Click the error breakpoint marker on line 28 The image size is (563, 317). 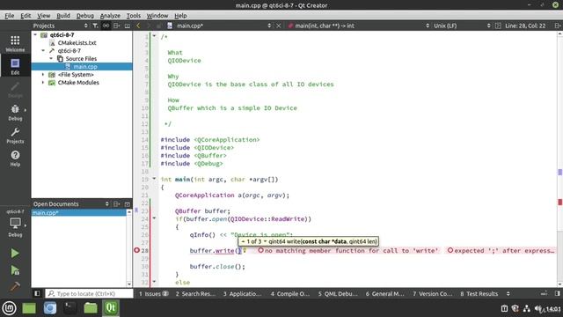tap(137, 250)
